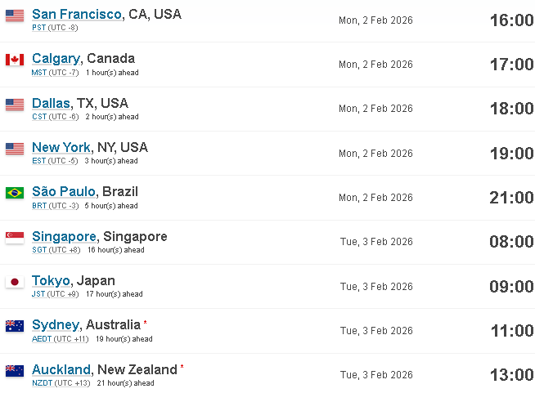This screenshot has height=402, width=535.
Task: Follow the São Paulo link
Action: pyautogui.click(x=64, y=191)
